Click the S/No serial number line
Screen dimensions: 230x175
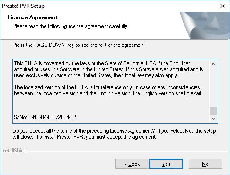[x=45, y=117]
